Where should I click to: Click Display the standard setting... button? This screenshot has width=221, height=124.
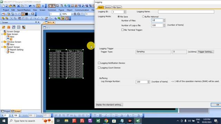109,105
